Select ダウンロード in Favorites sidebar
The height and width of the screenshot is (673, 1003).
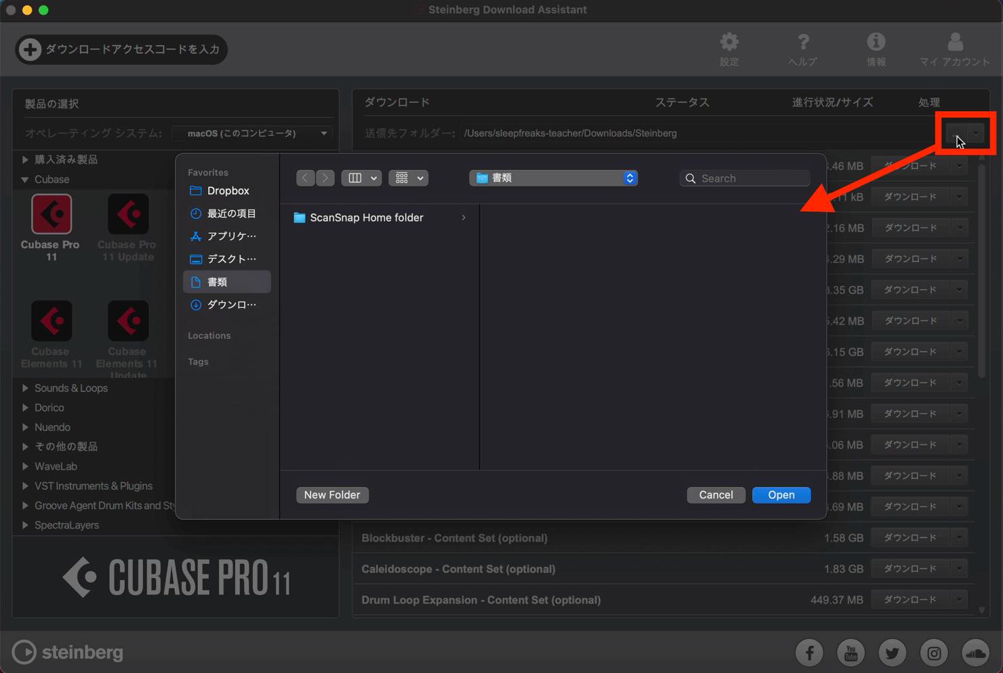[x=226, y=305]
